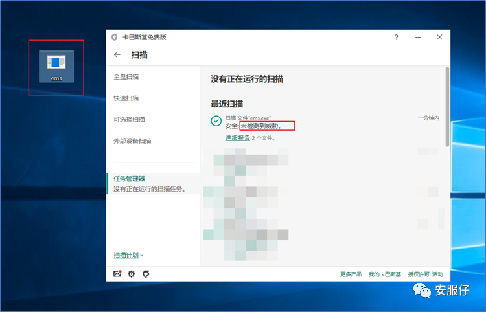Open help with the question mark icon
The height and width of the screenshot is (312, 486).
click(x=396, y=37)
